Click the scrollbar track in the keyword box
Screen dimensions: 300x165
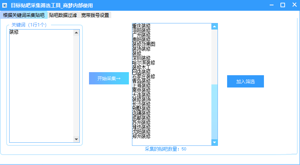click(x=76, y=86)
